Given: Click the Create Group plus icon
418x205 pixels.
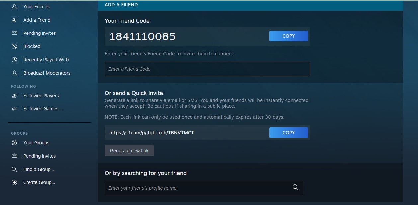Looking at the screenshot, I should [14, 182].
